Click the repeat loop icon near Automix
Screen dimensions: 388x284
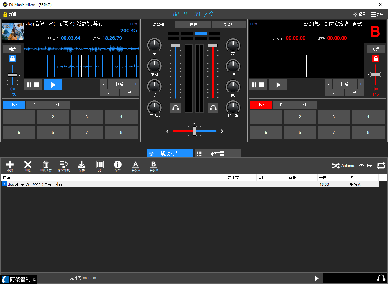point(381,166)
